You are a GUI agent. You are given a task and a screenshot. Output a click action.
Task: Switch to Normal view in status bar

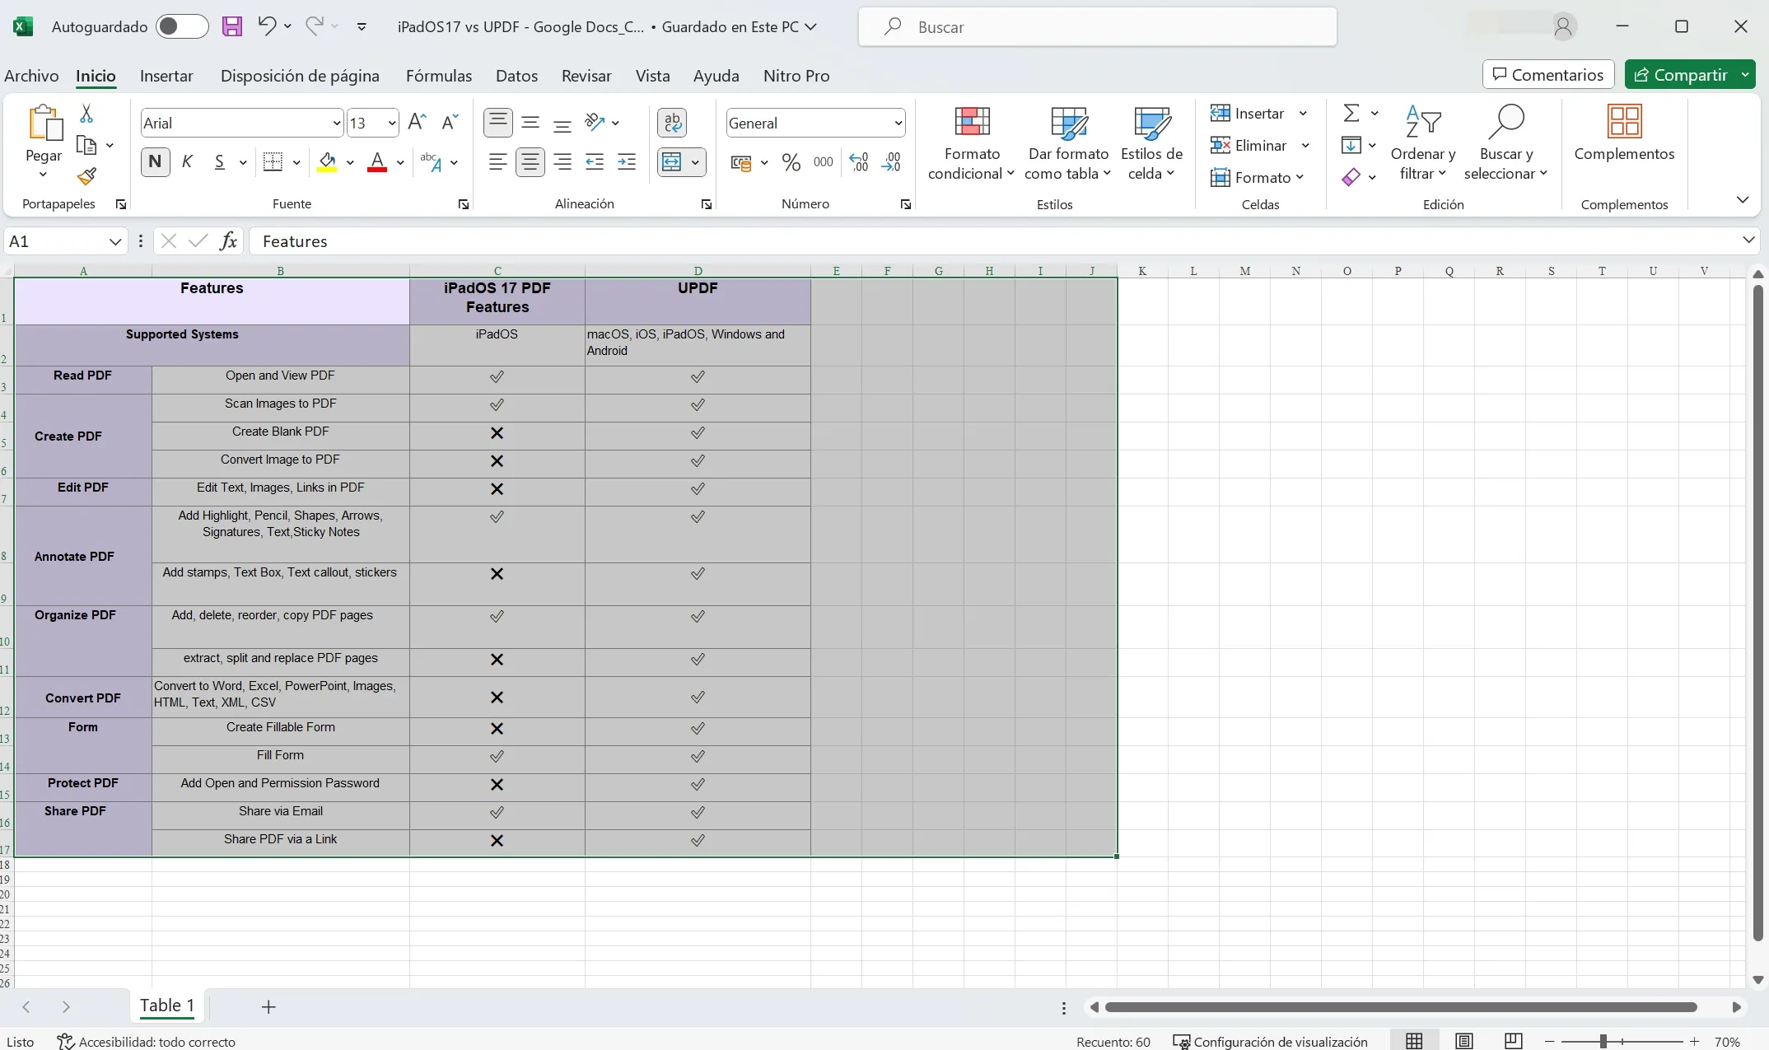tap(1414, 1041)
